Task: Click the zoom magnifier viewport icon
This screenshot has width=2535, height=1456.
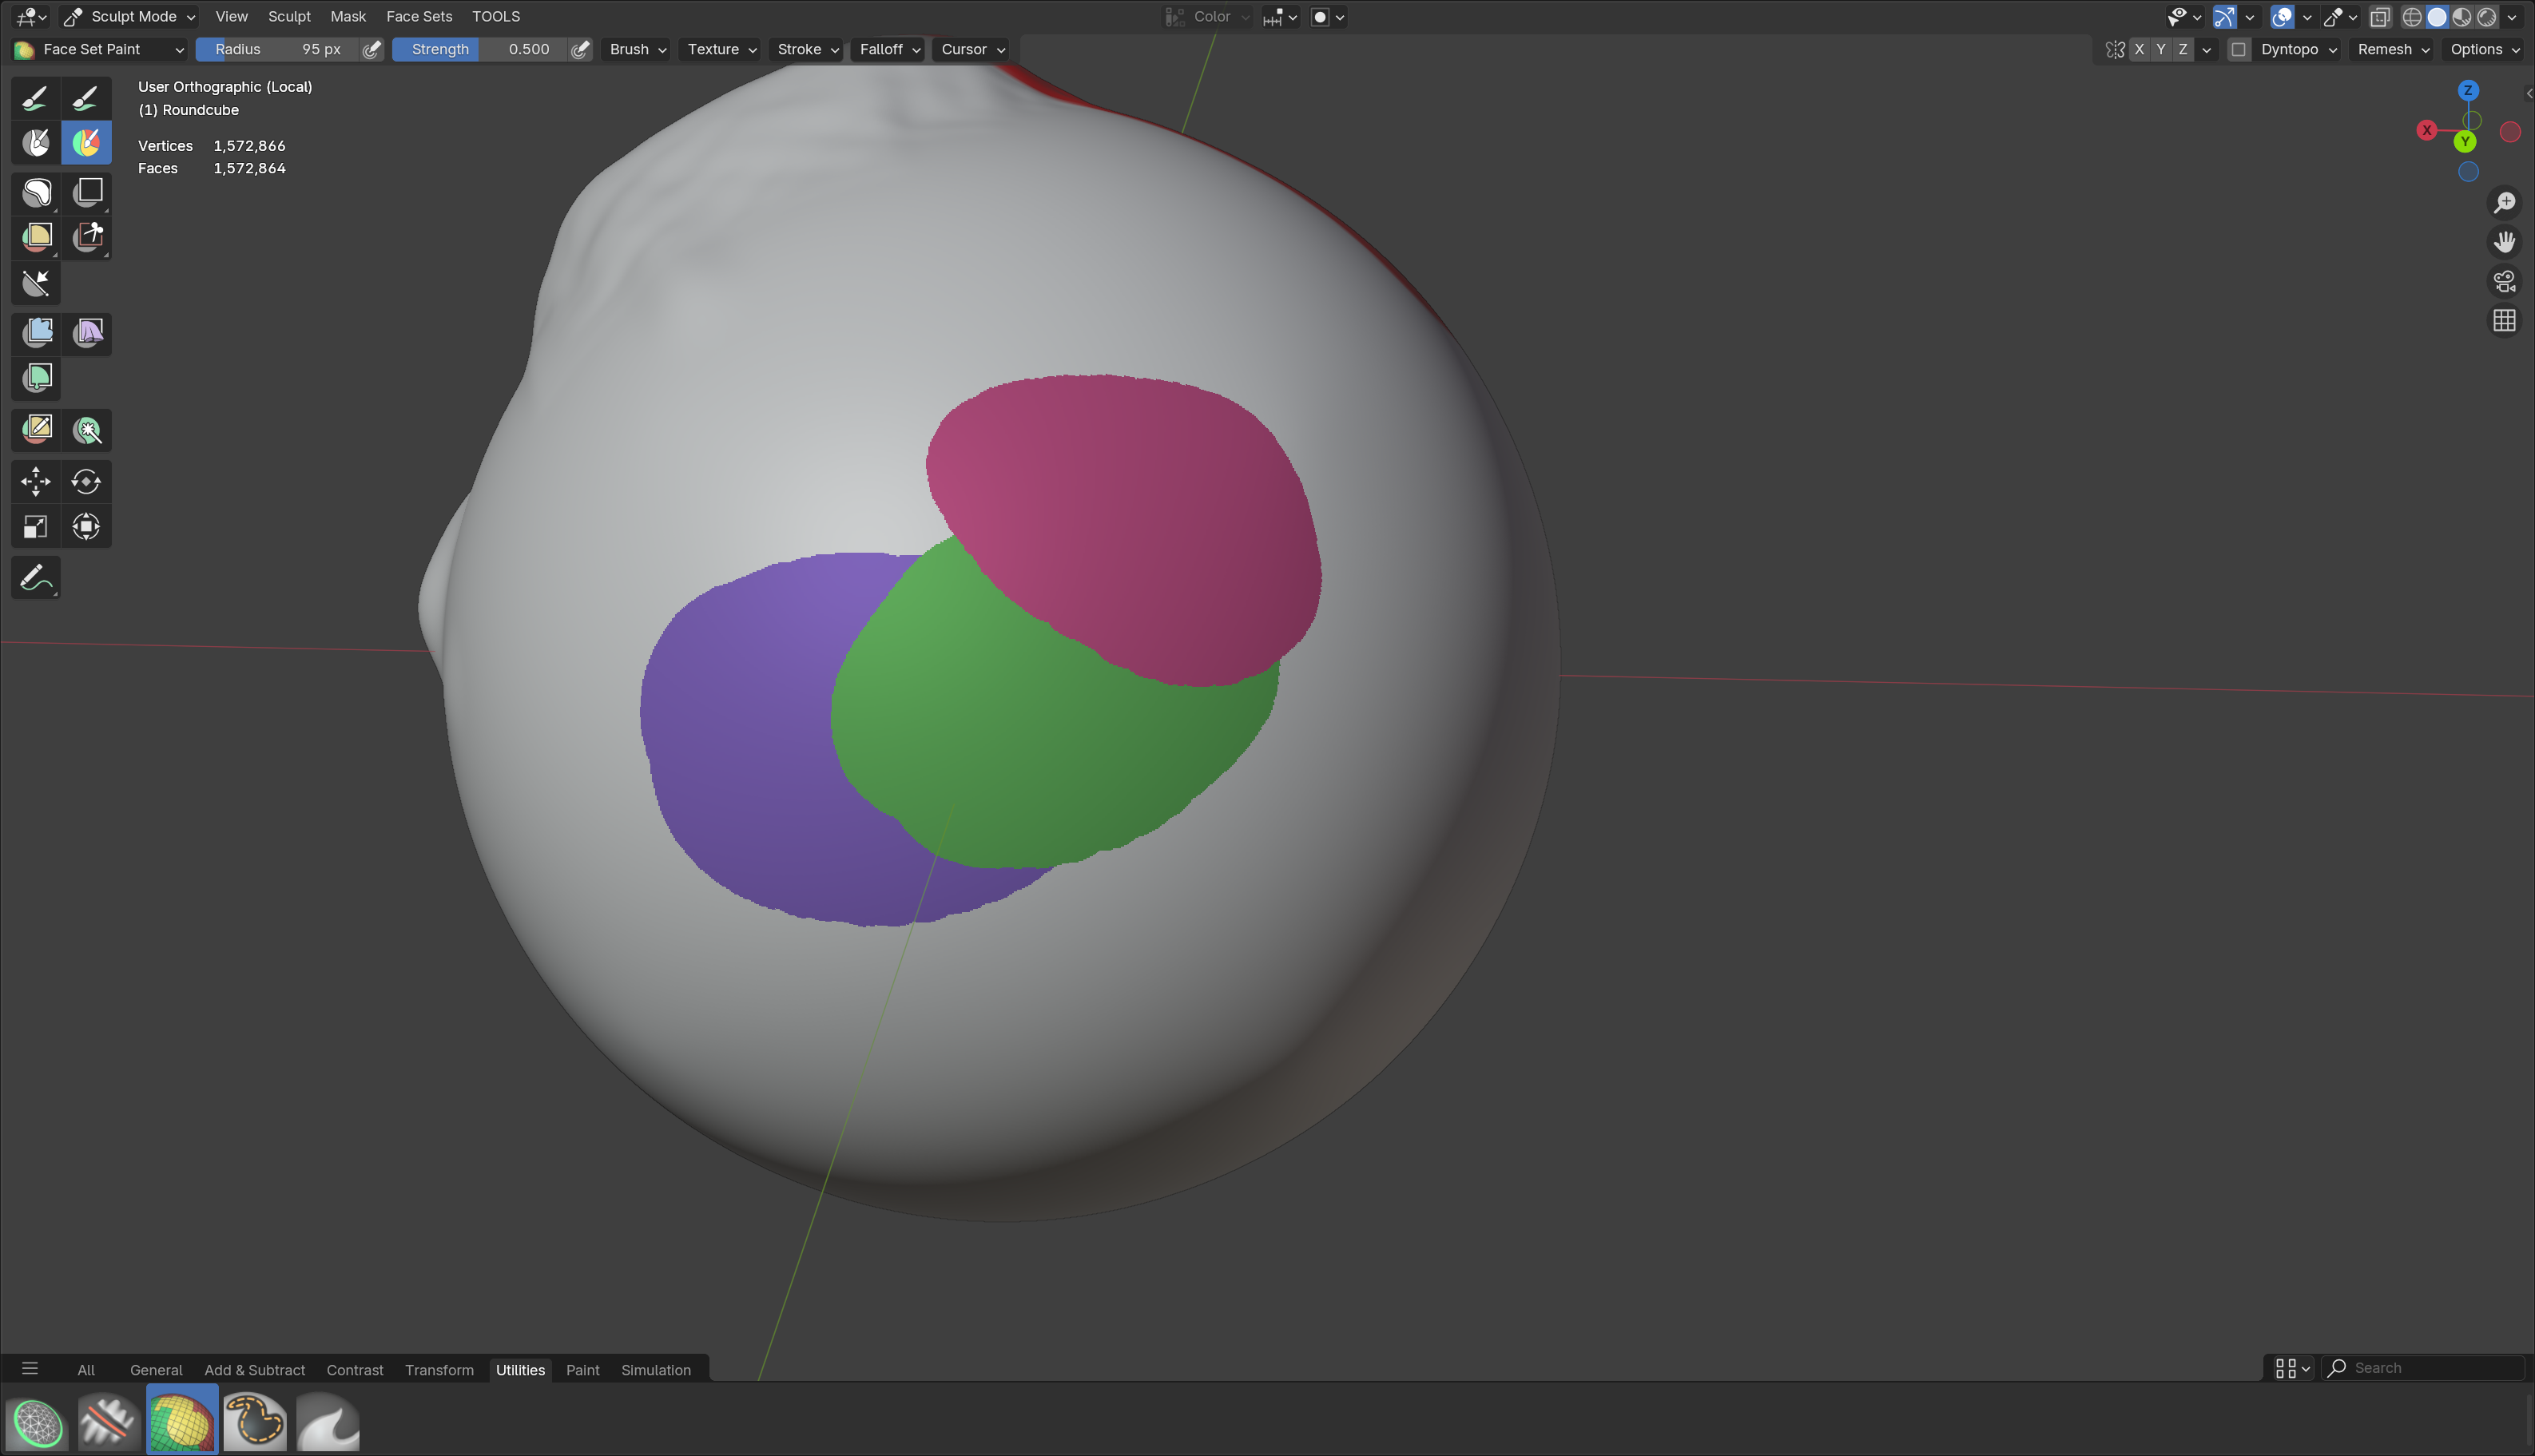Action: pyautogui.click(x=2504, y=203)
